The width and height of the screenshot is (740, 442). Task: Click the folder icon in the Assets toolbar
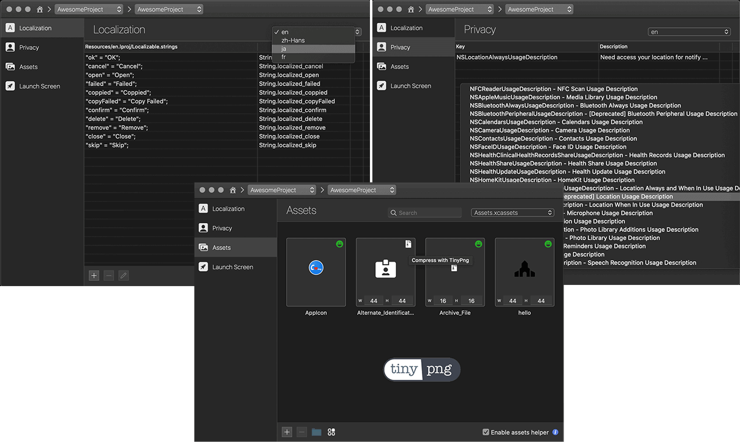pyautogui.click(x=316, y=432)
